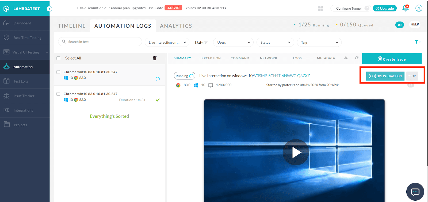This screenshot has height=202, width=428.
Task: Click the trash delete icon
Action: pyautogui.click(x=155, y=58)
